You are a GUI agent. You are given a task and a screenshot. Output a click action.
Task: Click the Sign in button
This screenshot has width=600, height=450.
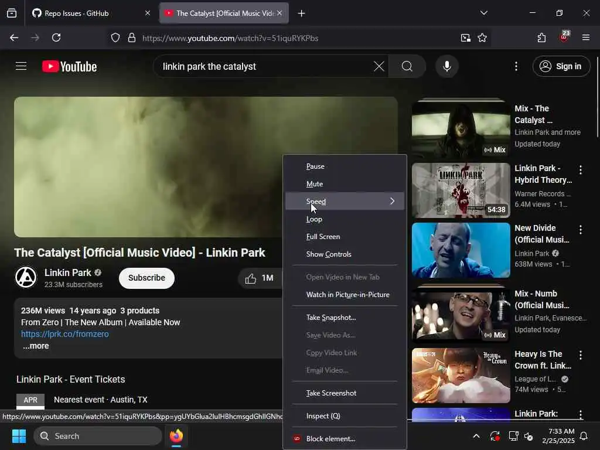click(x=561, y=66)
